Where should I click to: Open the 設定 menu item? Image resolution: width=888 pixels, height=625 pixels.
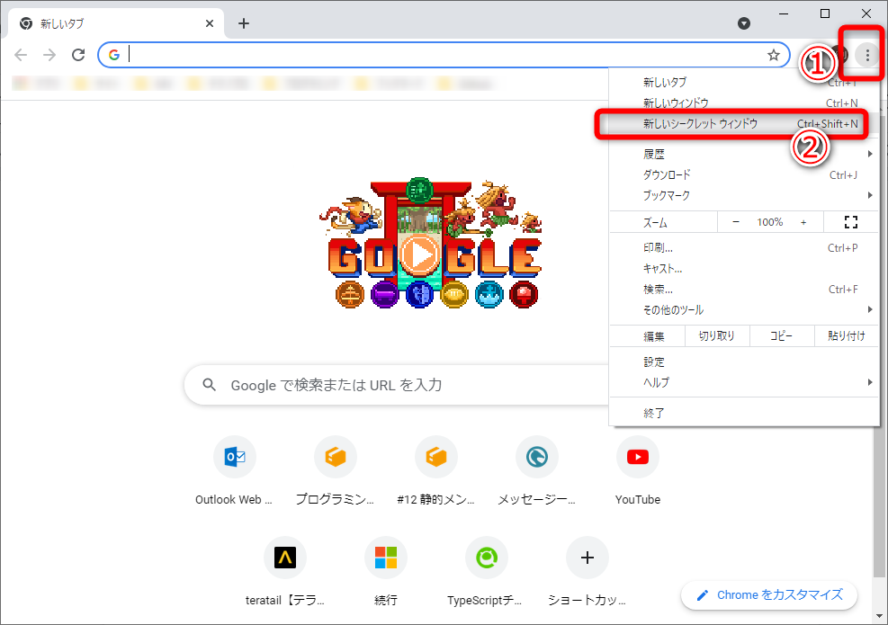653,362
